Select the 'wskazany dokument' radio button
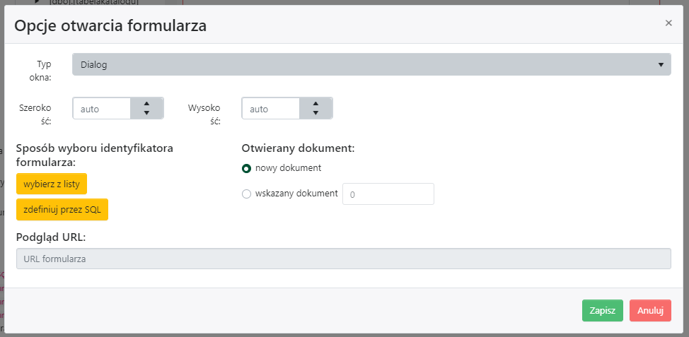 tap(247, 194)
